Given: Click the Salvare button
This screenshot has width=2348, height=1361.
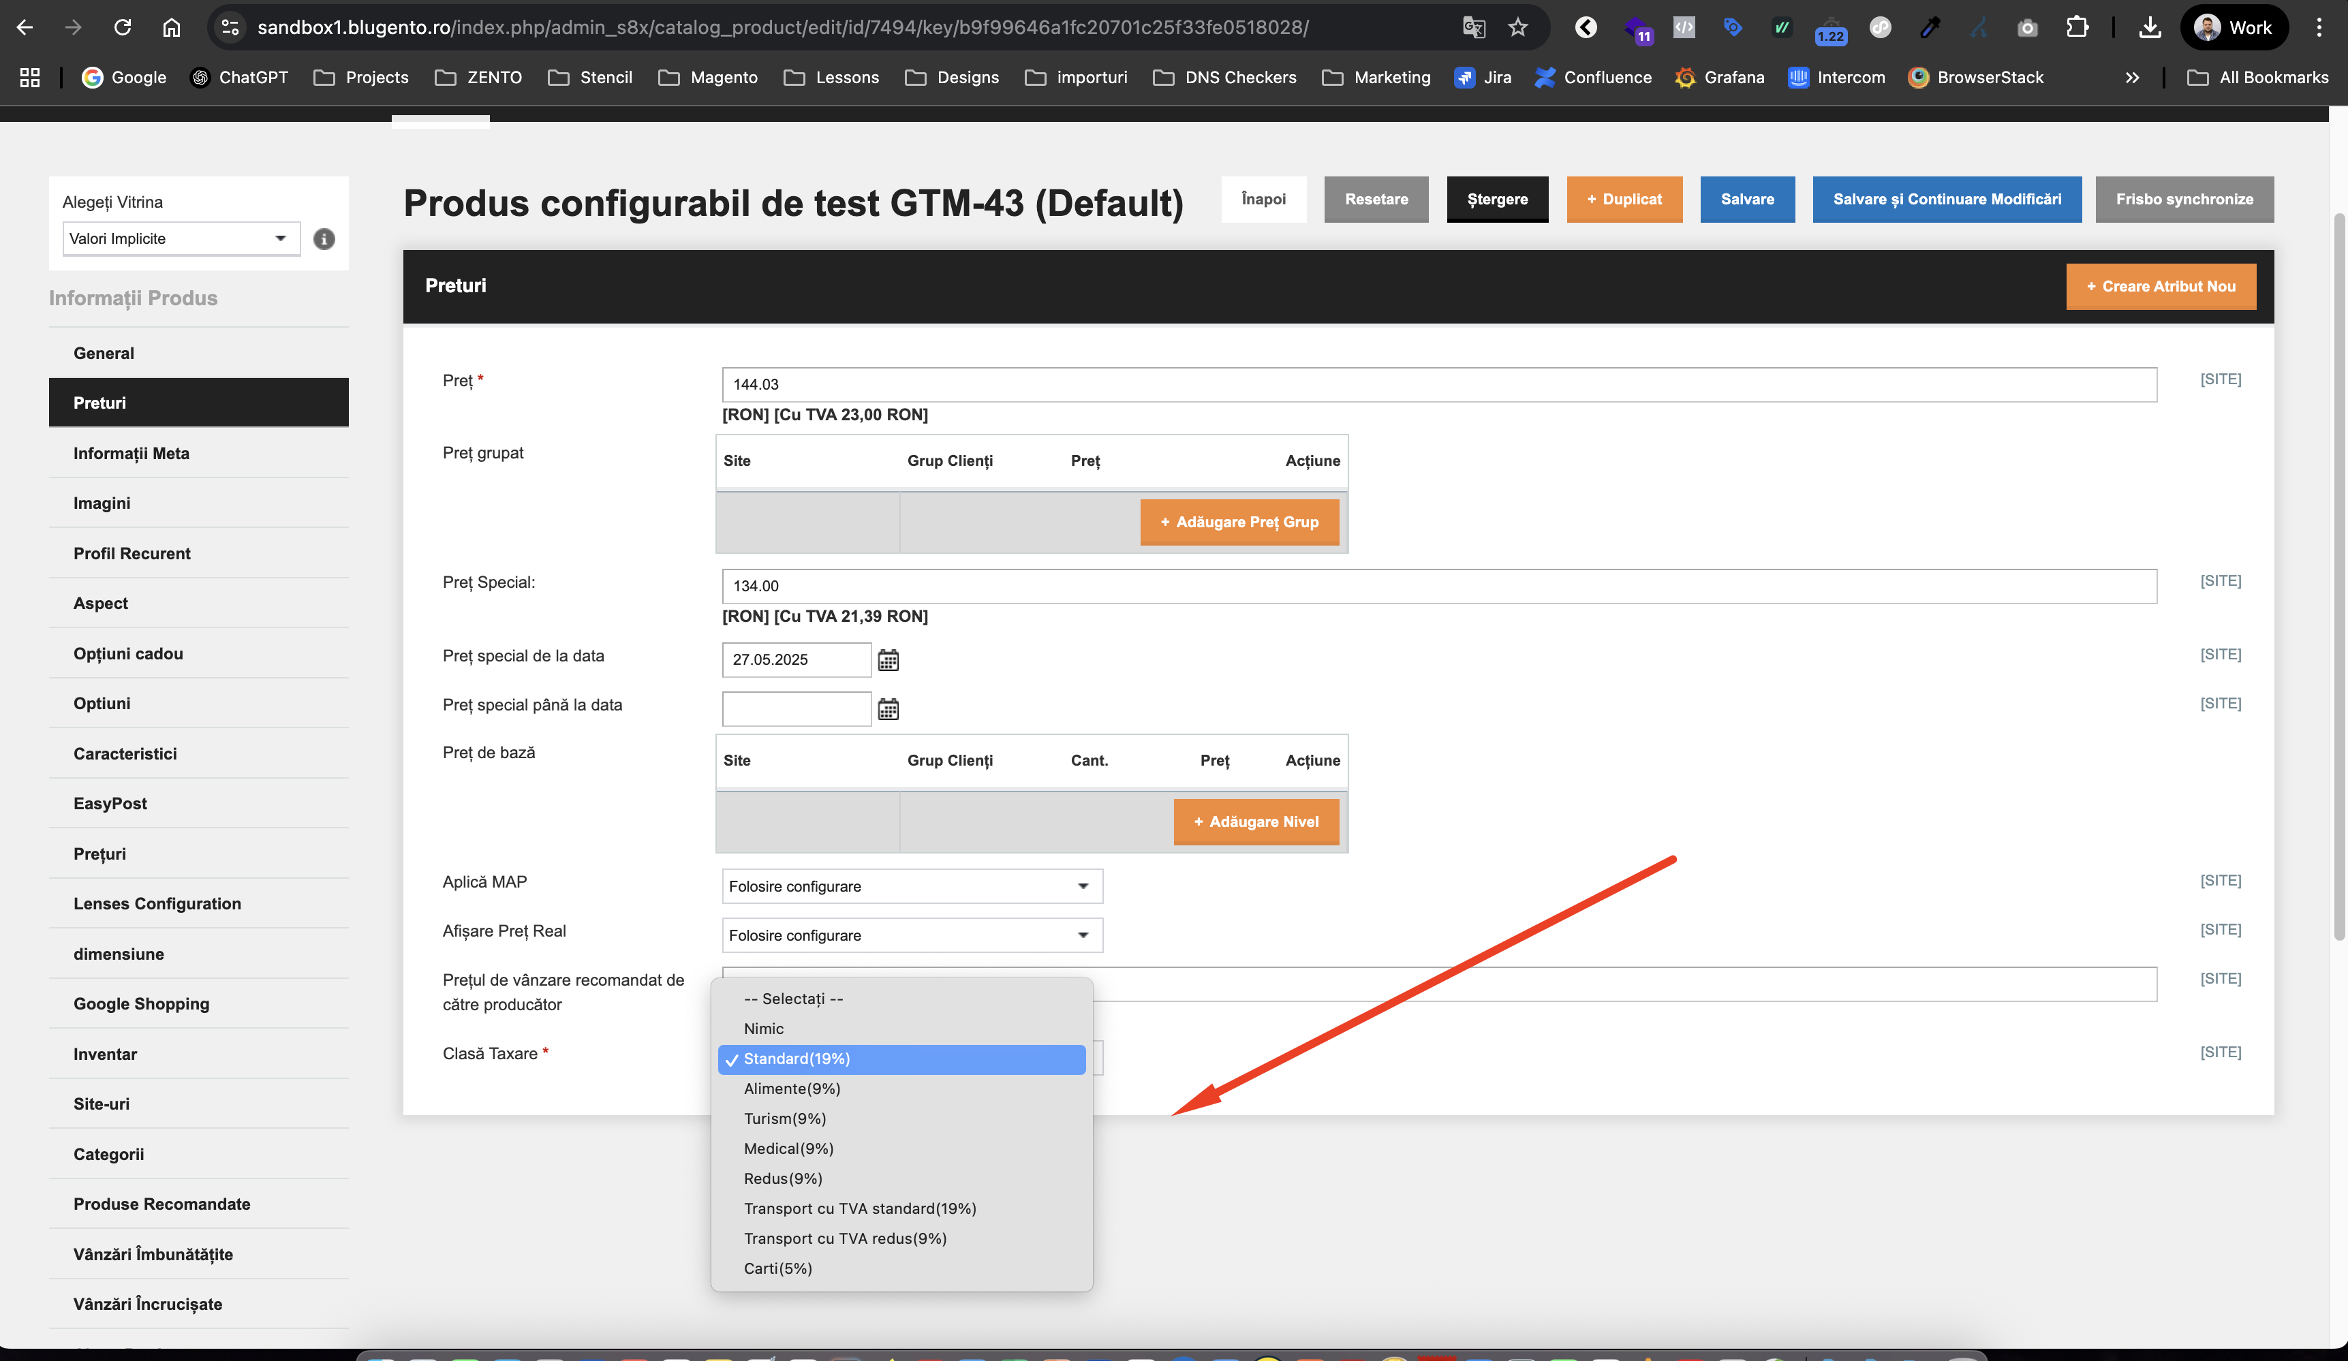Looking at the screenshot, I should click(x=1747, y=200).
